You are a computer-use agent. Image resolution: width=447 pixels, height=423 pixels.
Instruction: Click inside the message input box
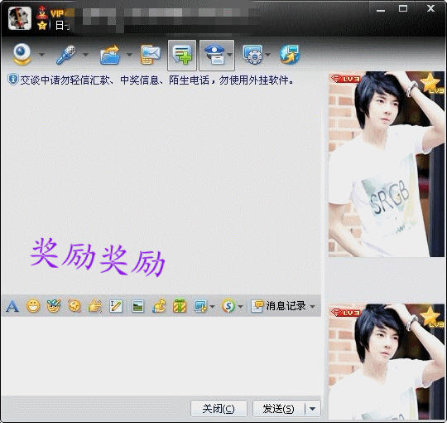[x=161, y=356]
